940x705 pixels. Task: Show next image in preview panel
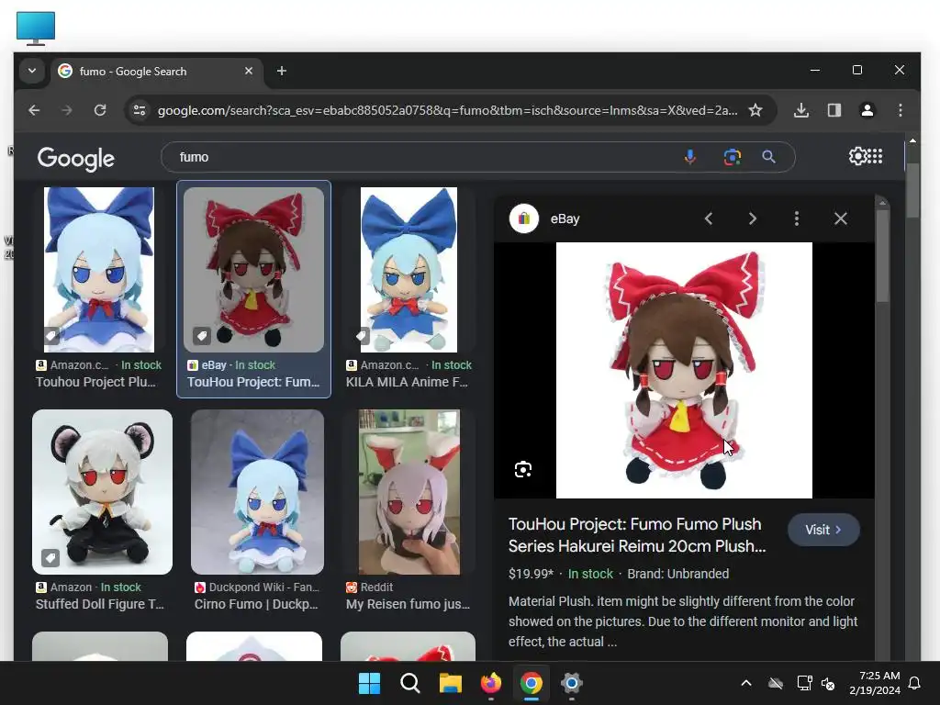click(x=753, y=218)
